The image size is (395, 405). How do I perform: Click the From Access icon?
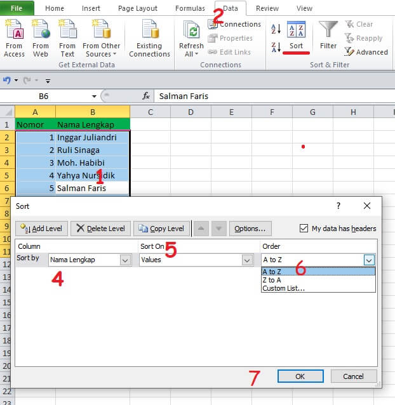15,29
